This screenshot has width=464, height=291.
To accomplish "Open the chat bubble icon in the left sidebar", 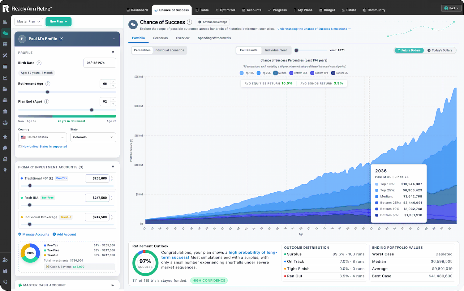I will pyautogui.click(x=5, y=148).
